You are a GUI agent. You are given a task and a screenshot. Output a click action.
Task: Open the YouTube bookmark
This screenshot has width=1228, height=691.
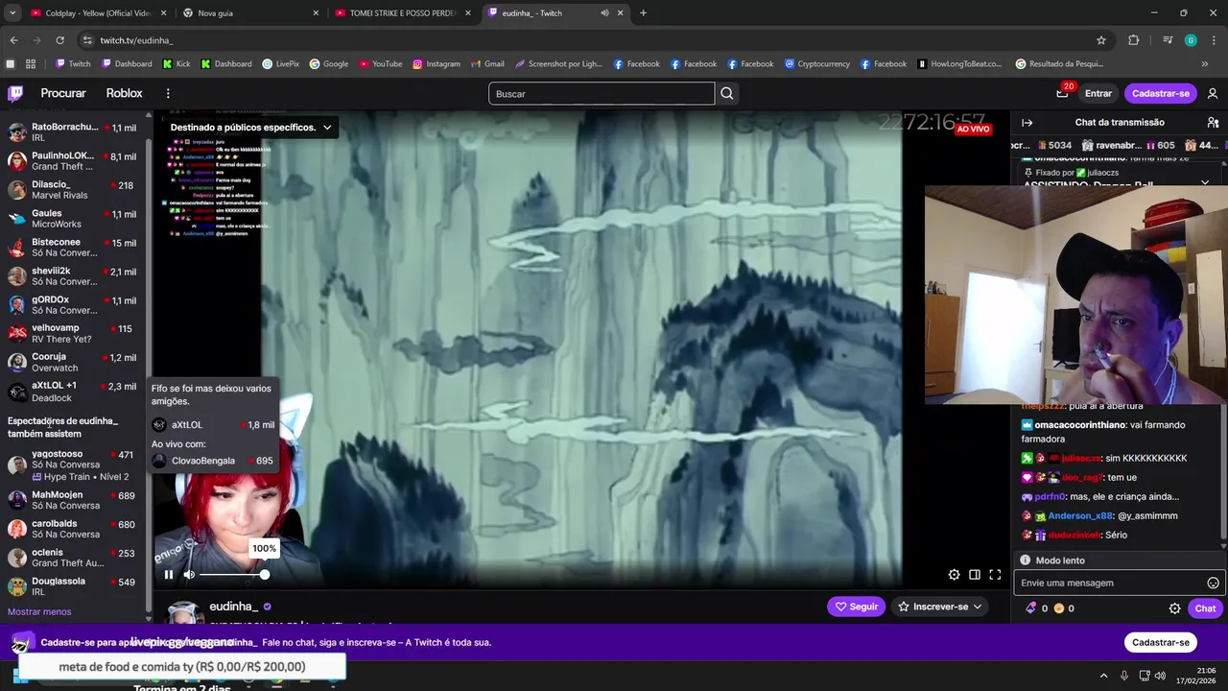(381, 64)
